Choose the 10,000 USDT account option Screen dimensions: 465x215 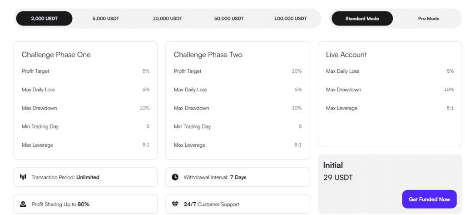click(167, 19)
